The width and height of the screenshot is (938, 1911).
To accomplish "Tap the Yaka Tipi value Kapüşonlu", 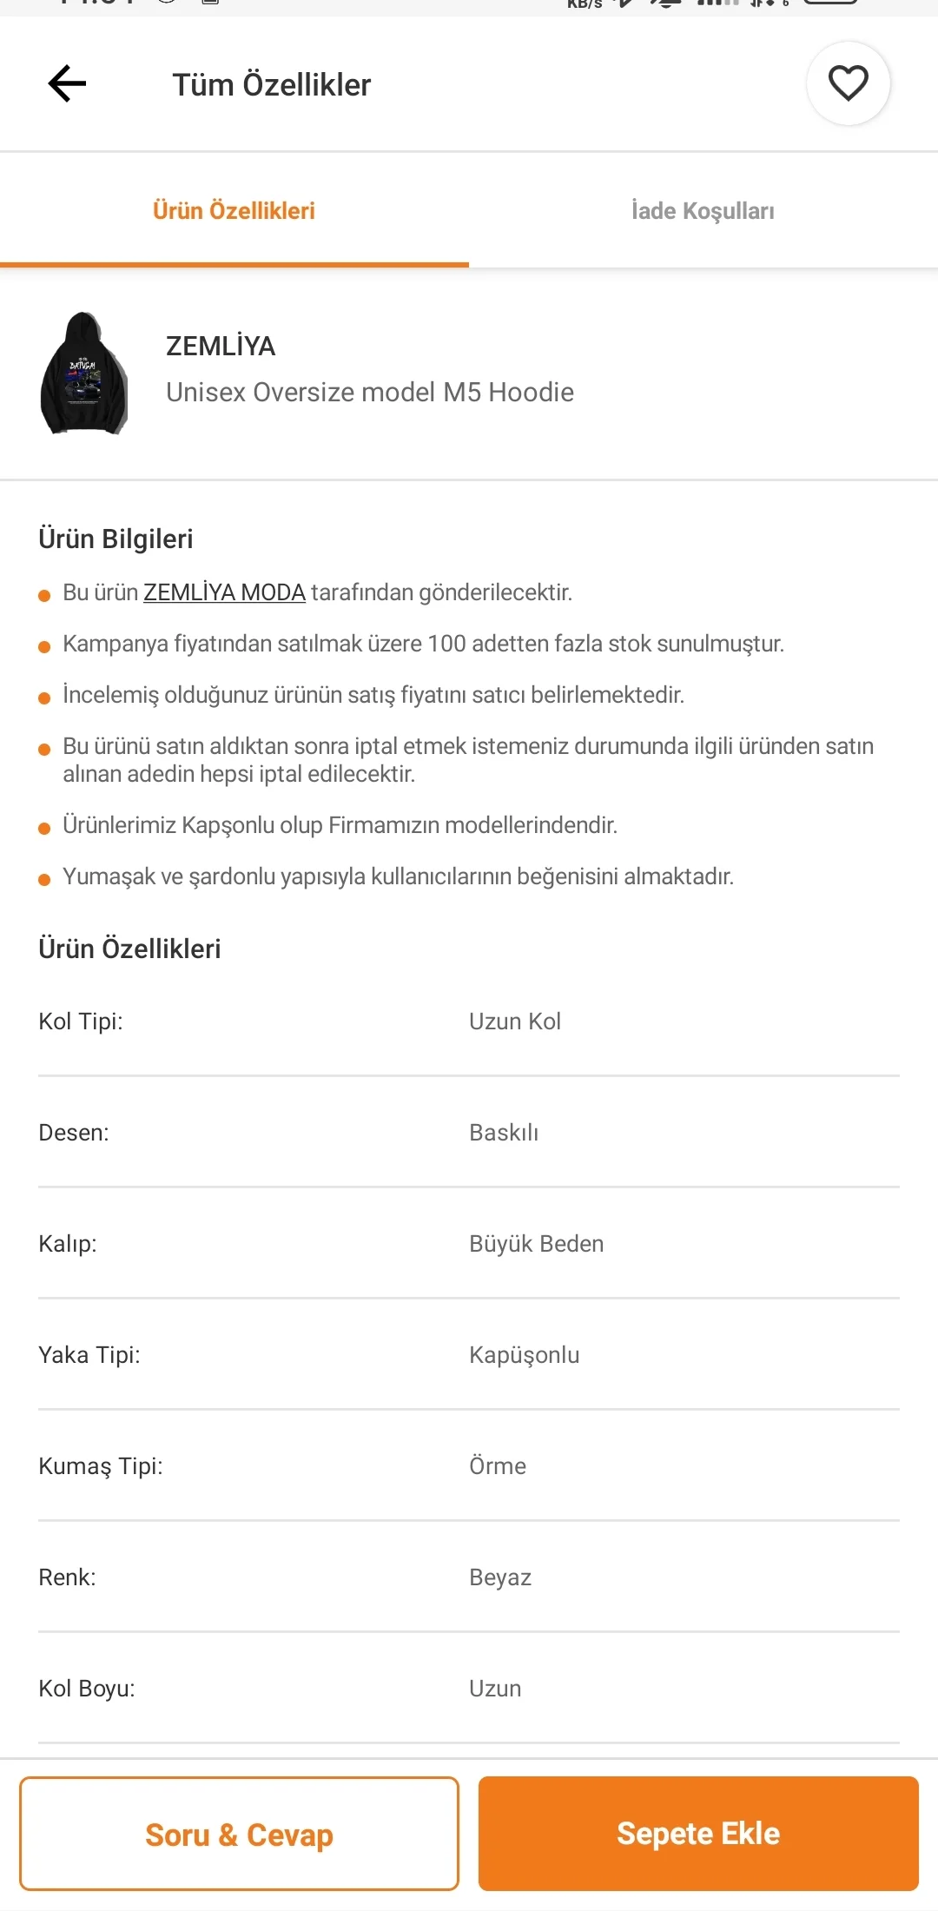I will click(x=524, y=1355).
